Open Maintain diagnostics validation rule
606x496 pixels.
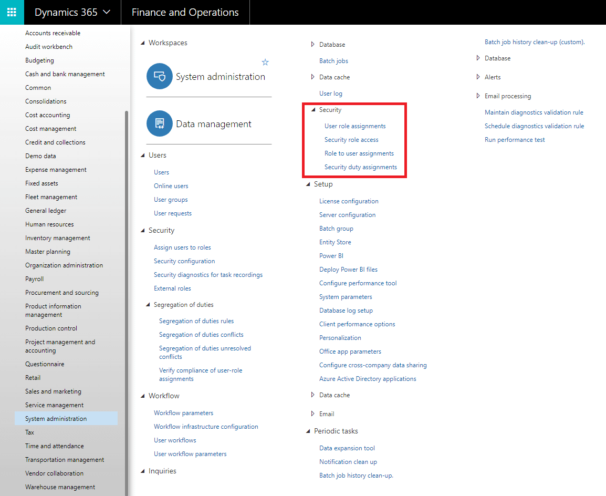coord(534,112)
